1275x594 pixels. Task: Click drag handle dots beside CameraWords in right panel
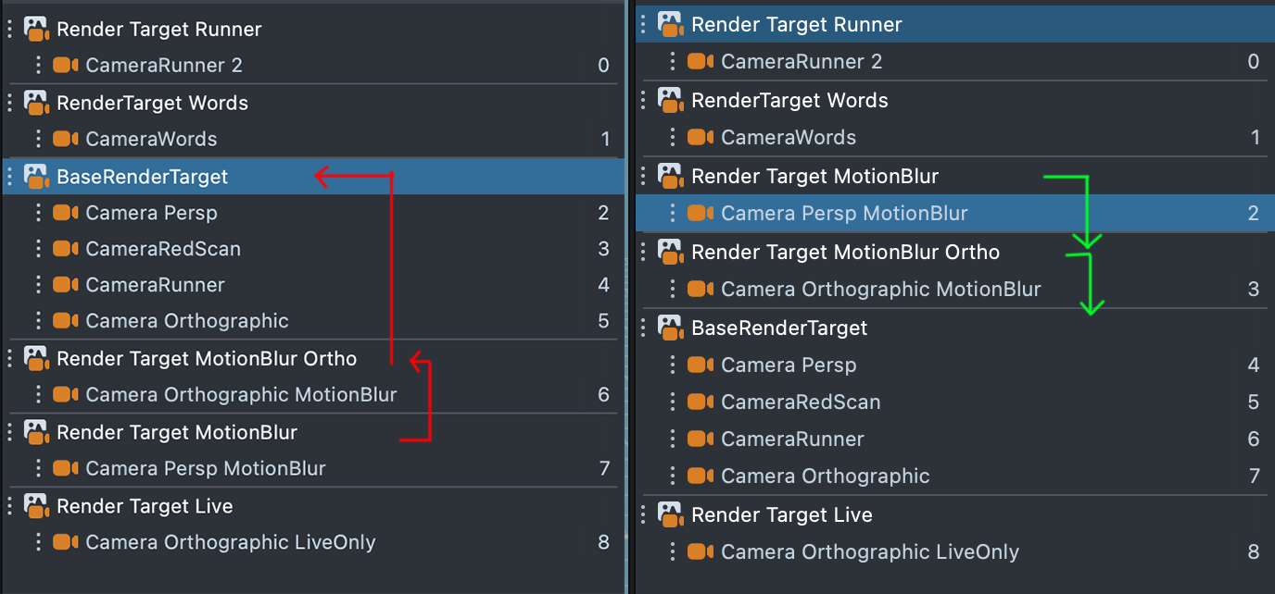(673, 138)
